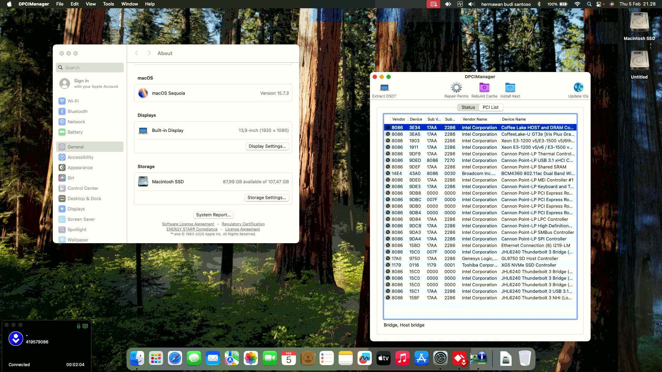Launch Safari from the Dock
Image resolution: width=662 pixels, height=372 pixels.
coord(175,359)
